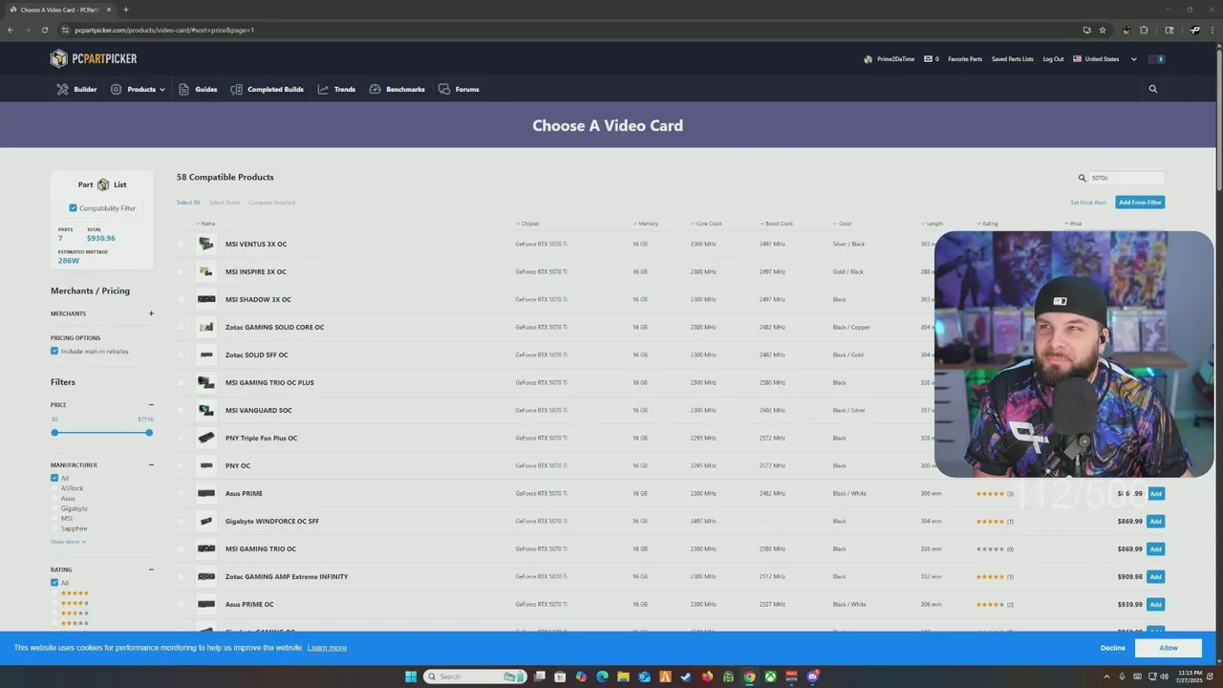Open Forums in navigation
The width and height of the screenshot is (1223, 688).
467,89
